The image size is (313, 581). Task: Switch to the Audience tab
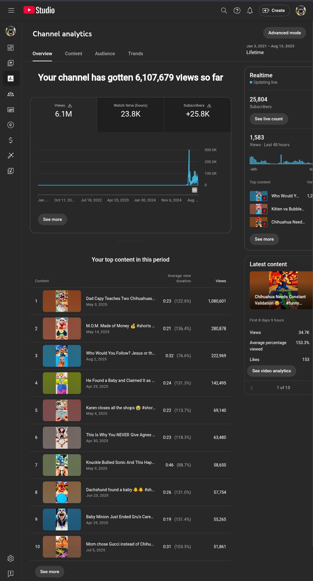pos(105,54)
